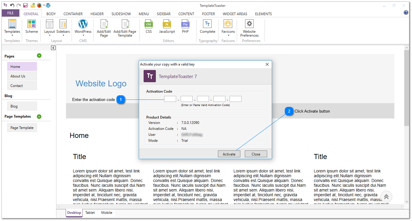Screen dimensions: 412x221
Task: Collapse the left pages panel
Action: pyautogui.click(x=53, y=48)
